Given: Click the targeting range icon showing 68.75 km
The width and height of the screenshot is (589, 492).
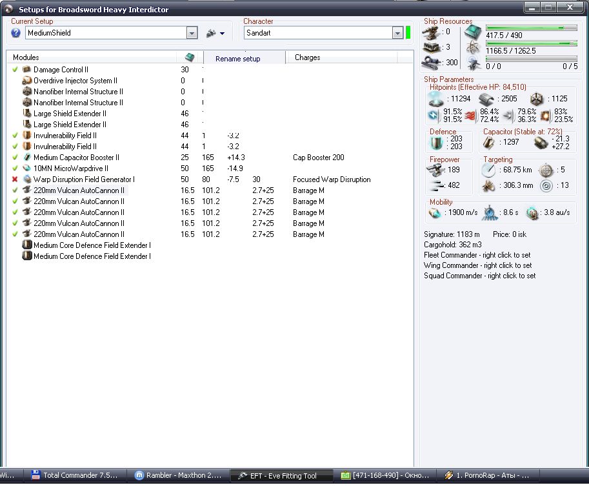Looking at the screenshot, I should (x=488, y=170).
